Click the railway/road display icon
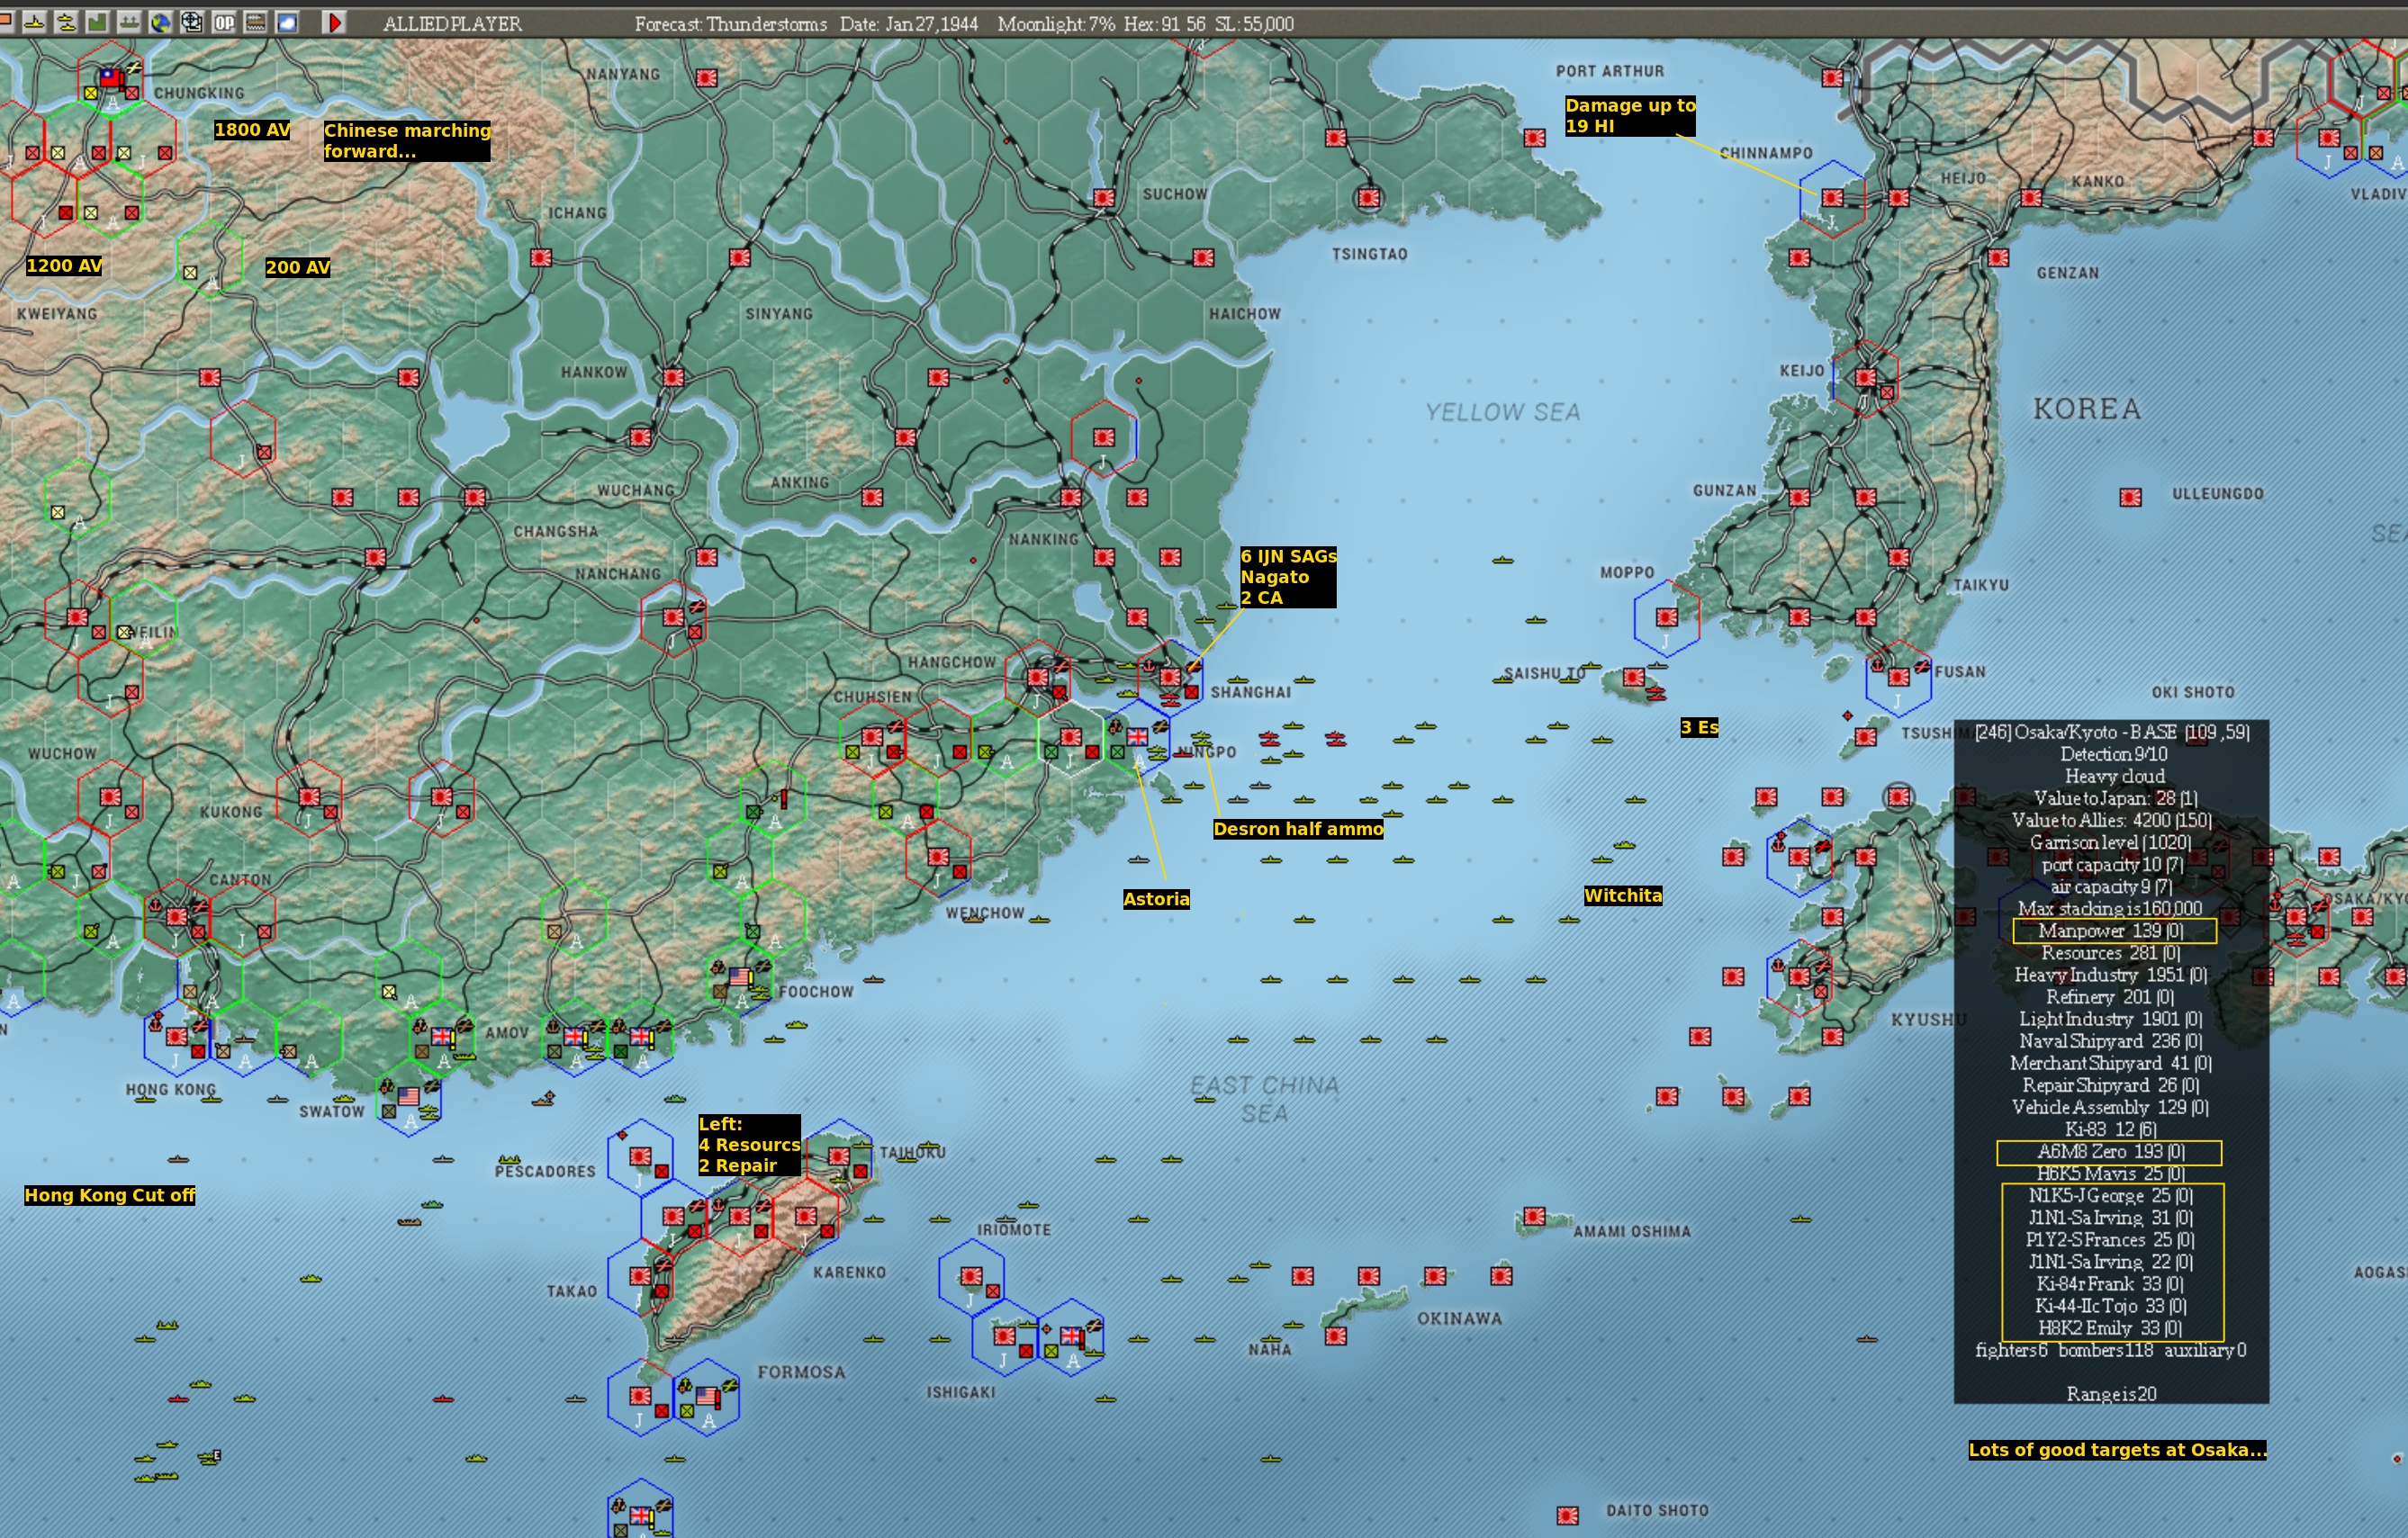This screenshot has width=2408, height=1538. click(x=256, y=22)
